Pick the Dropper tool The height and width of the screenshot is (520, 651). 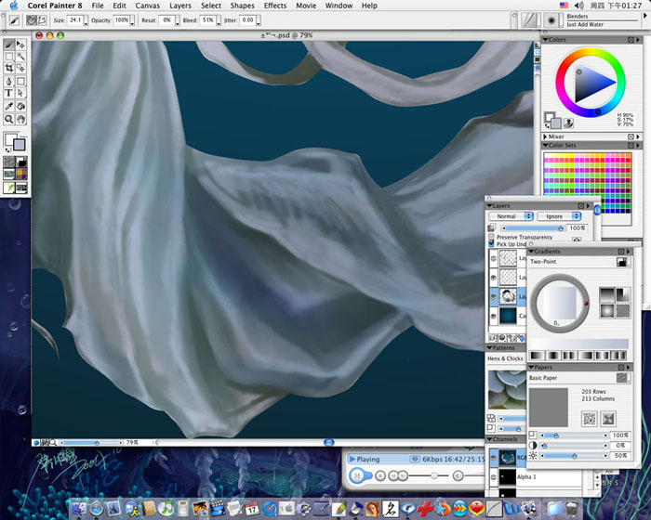8,107
